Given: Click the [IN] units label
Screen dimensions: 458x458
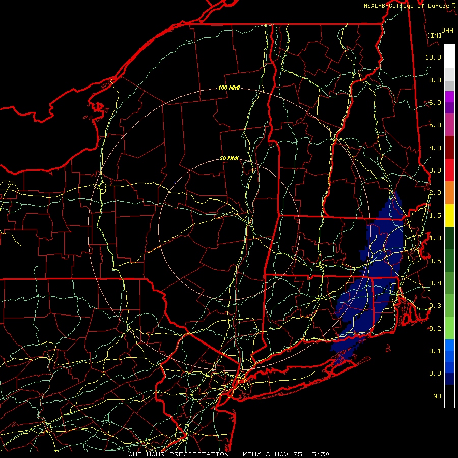Looking at the screenshot, I should tap(435, 36).
